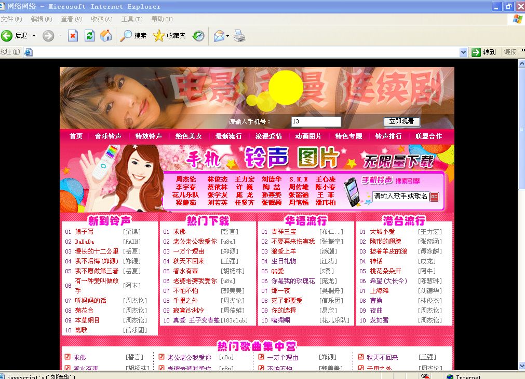Select the 绝色美女 navigation tab
525x379 pixels.
pos(189,136)
